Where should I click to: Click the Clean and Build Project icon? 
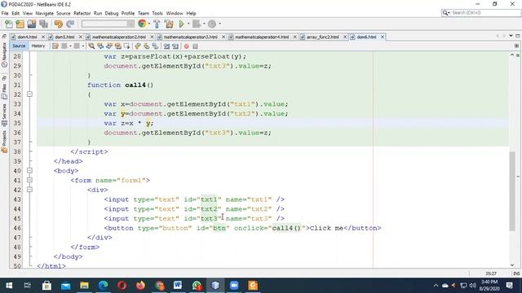click(169, 24)
